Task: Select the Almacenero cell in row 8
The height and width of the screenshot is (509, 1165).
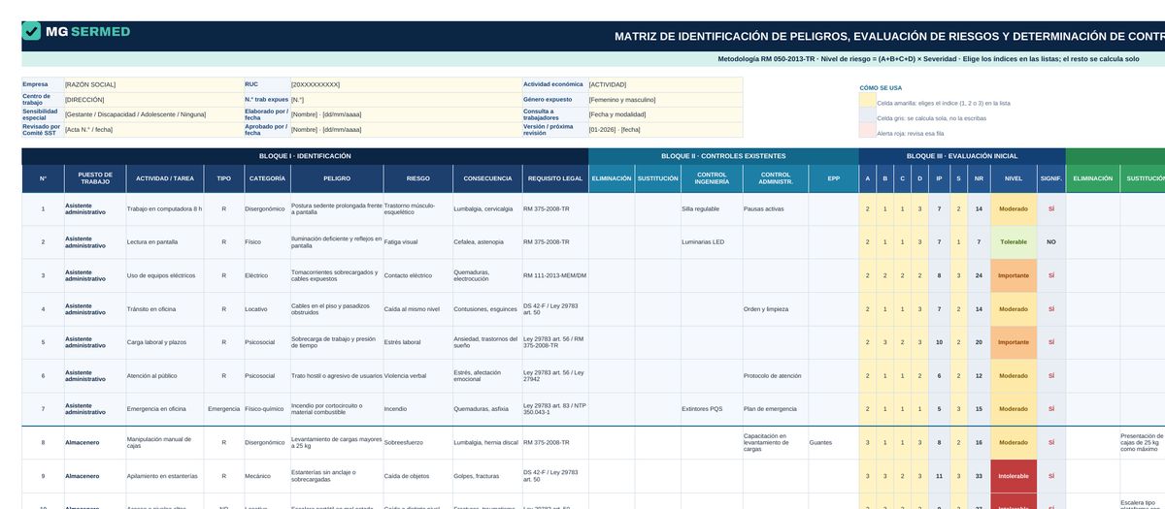Action: click(x=93, y=442)
